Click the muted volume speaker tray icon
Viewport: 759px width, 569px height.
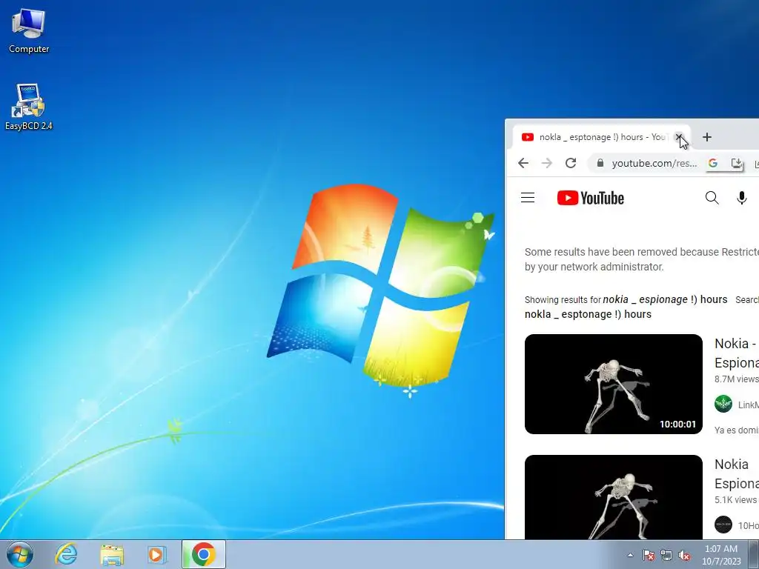point(684,555)
